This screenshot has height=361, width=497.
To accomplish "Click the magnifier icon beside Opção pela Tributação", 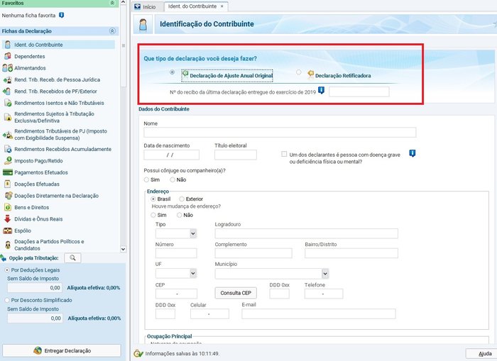I will (72, 258).
